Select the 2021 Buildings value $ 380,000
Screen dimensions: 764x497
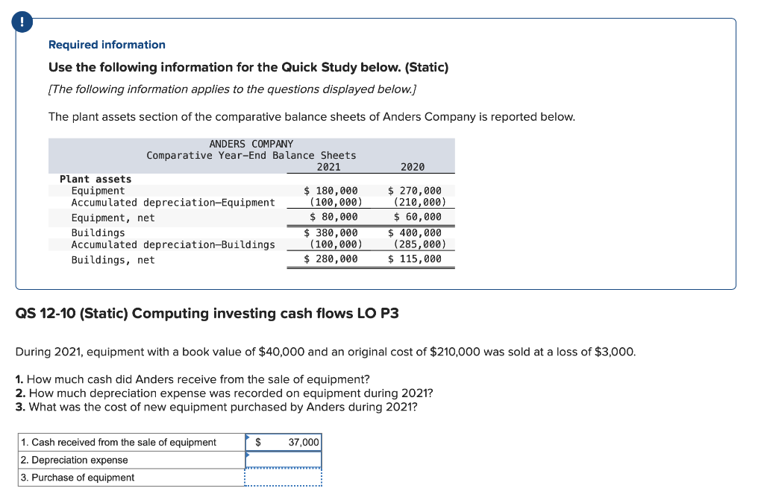pos(331,232)
